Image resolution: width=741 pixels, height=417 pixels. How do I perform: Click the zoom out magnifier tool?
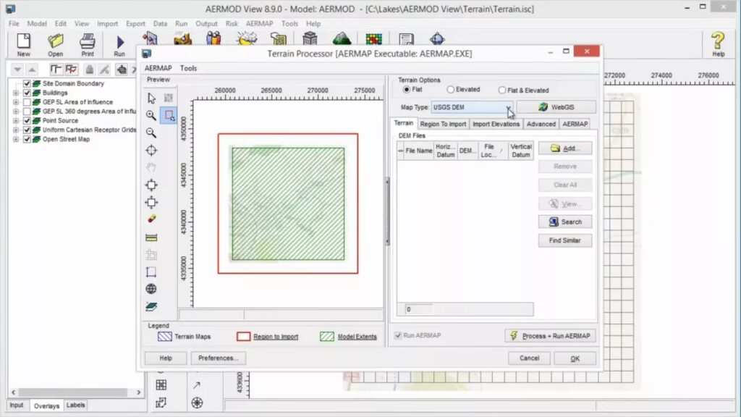(x=151, y=132)
